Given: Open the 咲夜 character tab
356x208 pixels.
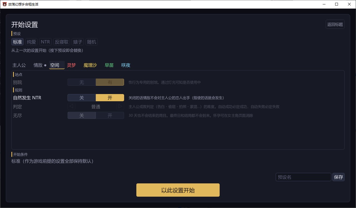Looking at the screenshot, I should [126, 65].
